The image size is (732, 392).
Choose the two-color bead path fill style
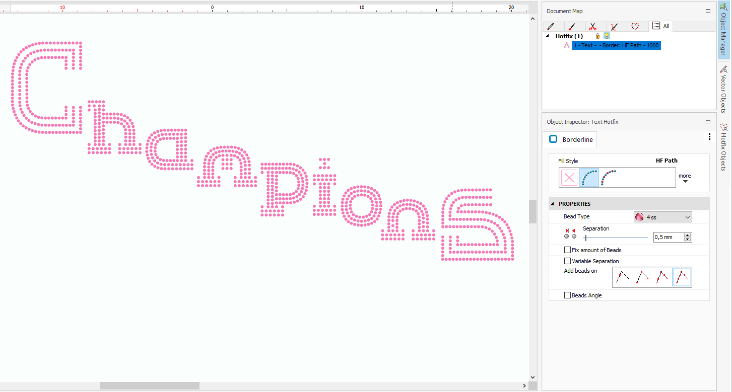pos(610,178)
